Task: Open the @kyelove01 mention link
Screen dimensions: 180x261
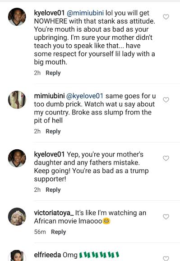Action: [85, 96]
